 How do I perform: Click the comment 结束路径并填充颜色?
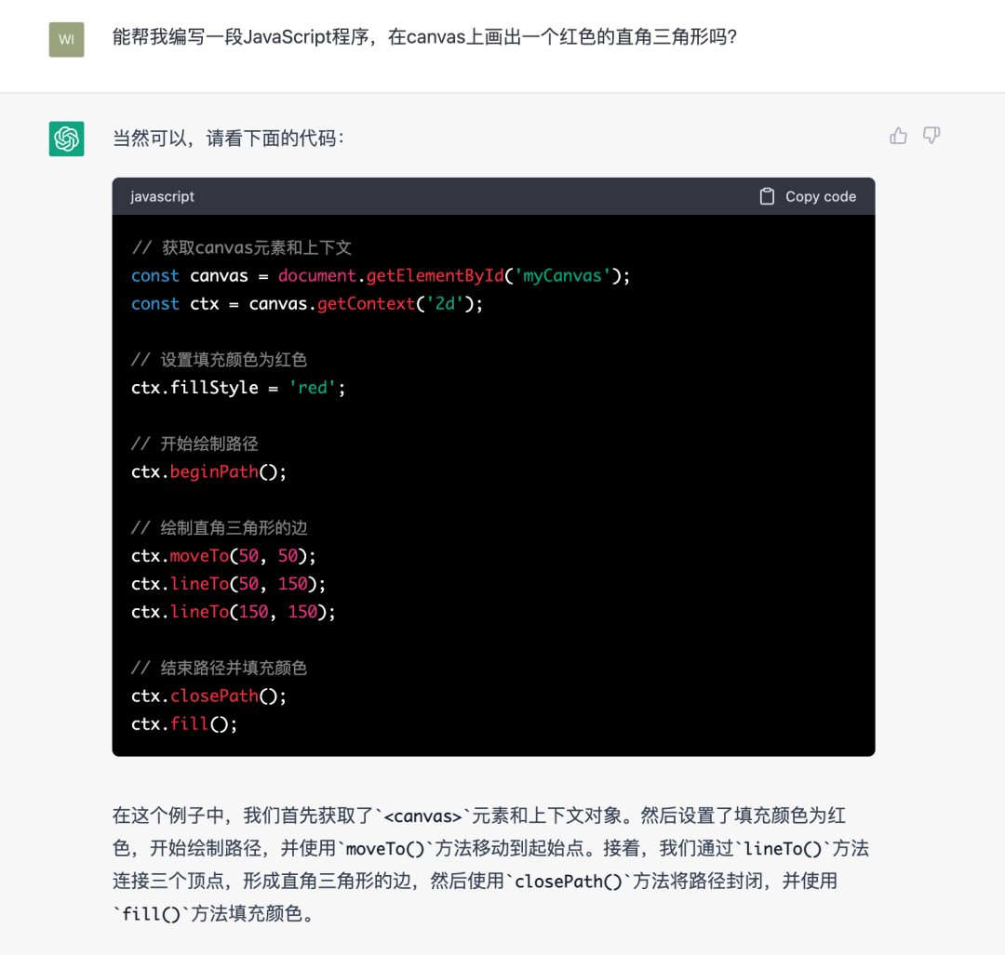[x=220, y=668]
